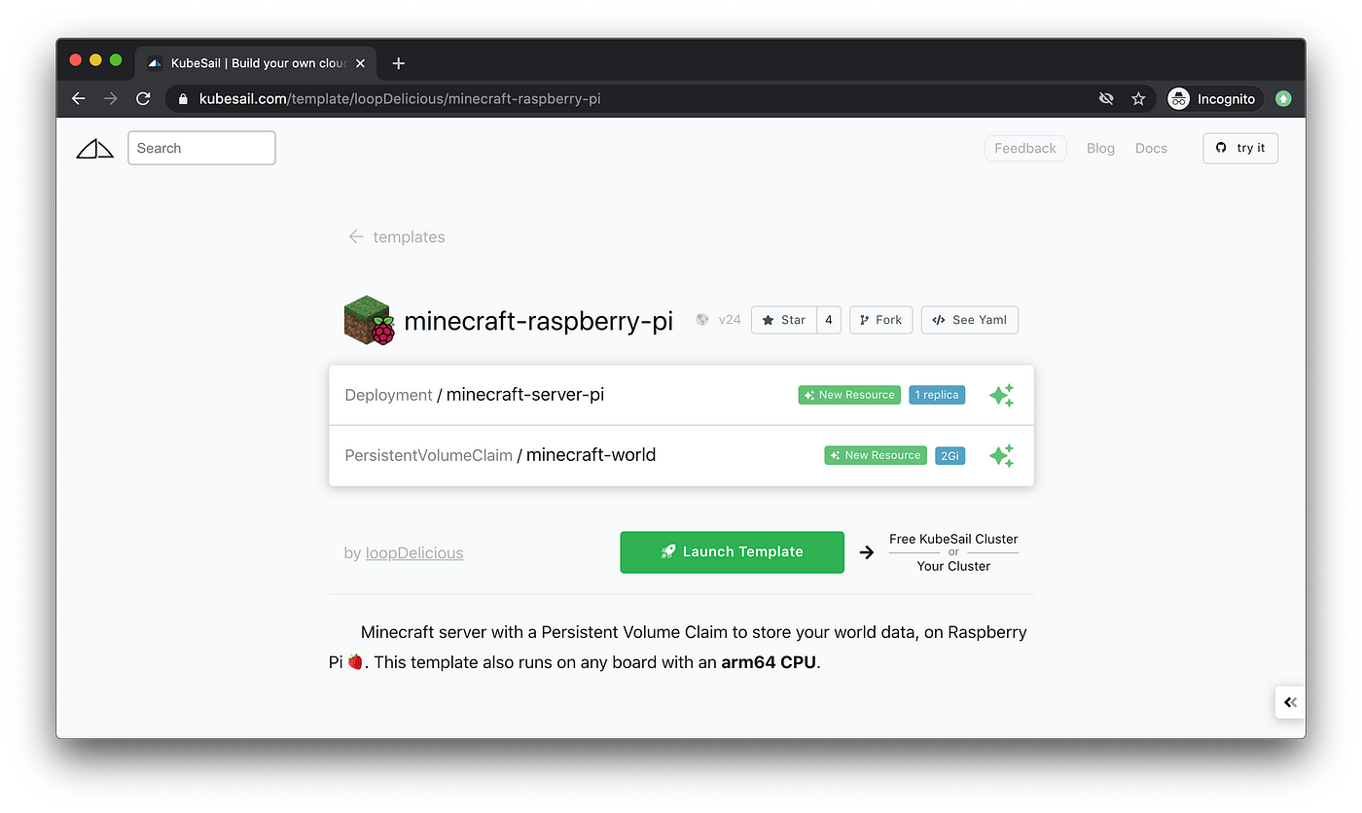
Task: Click the Minecraft raspberry template icon
Action: [369, 321]
